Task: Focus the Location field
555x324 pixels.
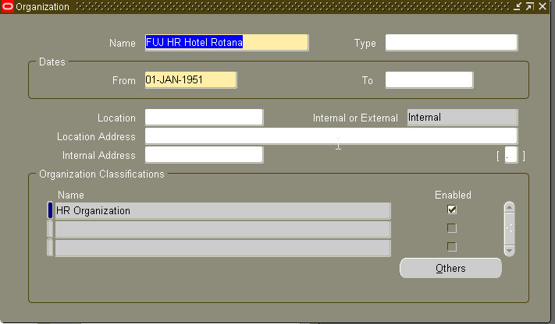Action: [204, 118]
